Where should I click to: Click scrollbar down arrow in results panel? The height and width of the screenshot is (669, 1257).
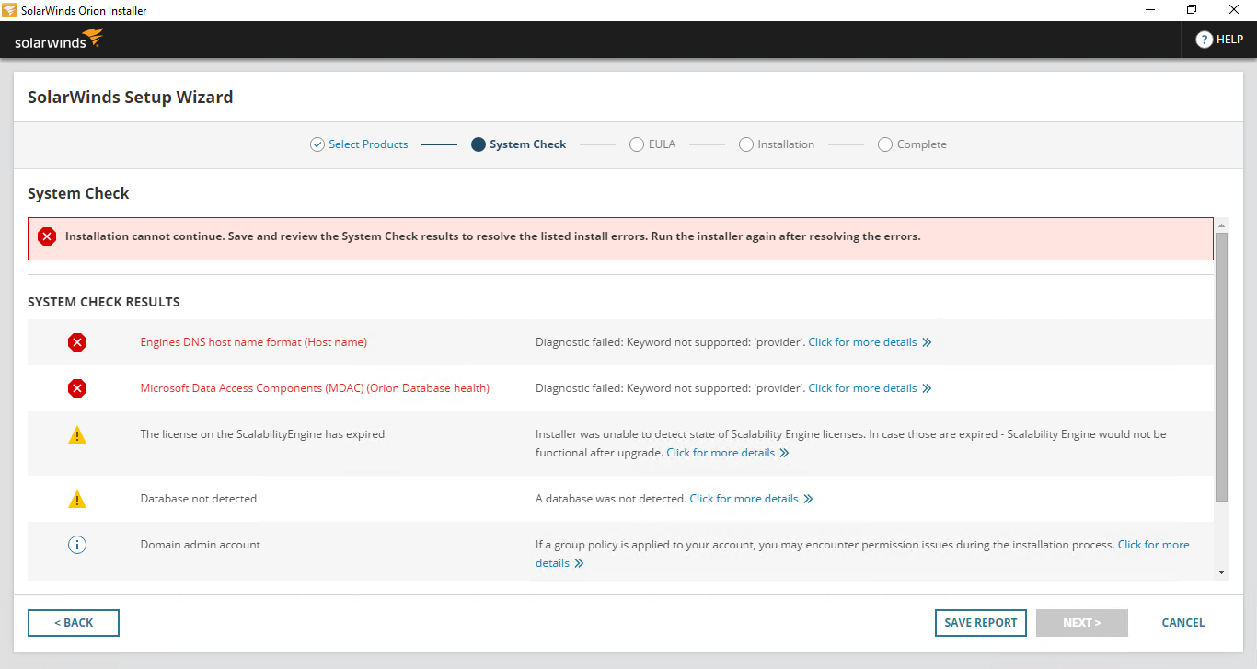coord(1222,572)
